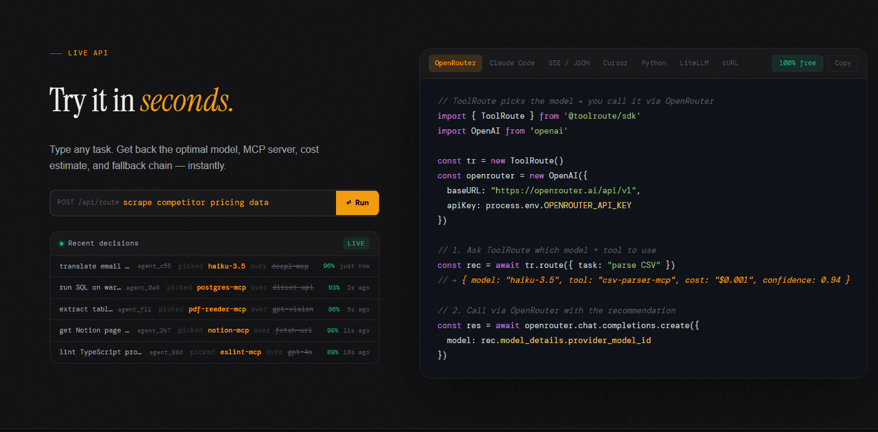
Task: Click the eslint-mcp pick label
Action: click(x=241, y=352)
